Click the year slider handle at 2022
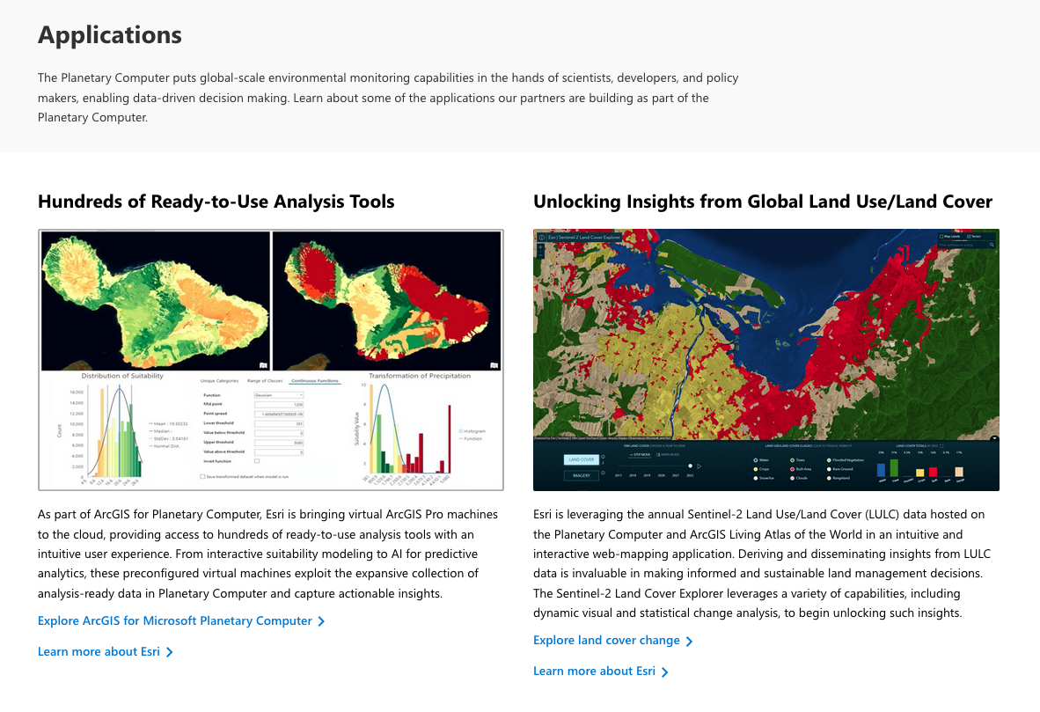 [691, 466]
